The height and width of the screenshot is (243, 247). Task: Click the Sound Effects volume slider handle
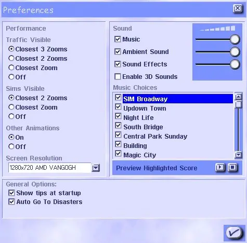235,64
